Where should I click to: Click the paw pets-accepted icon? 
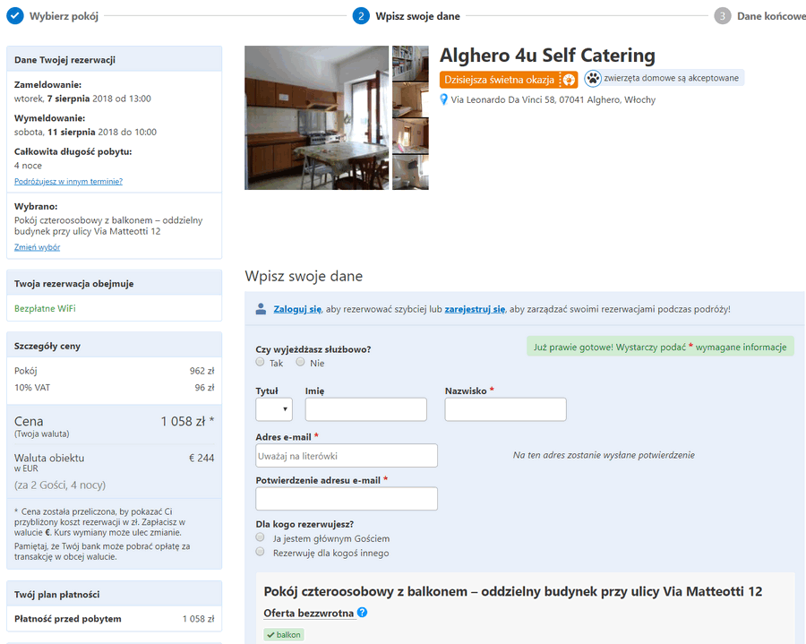pyautogui.click(x=593, y=78)
